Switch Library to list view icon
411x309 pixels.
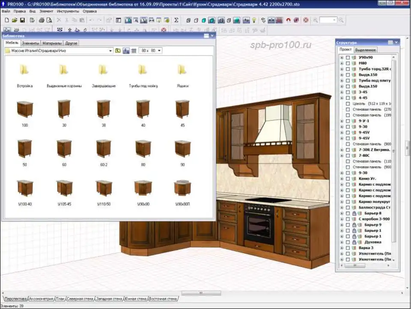pos(134,50)
